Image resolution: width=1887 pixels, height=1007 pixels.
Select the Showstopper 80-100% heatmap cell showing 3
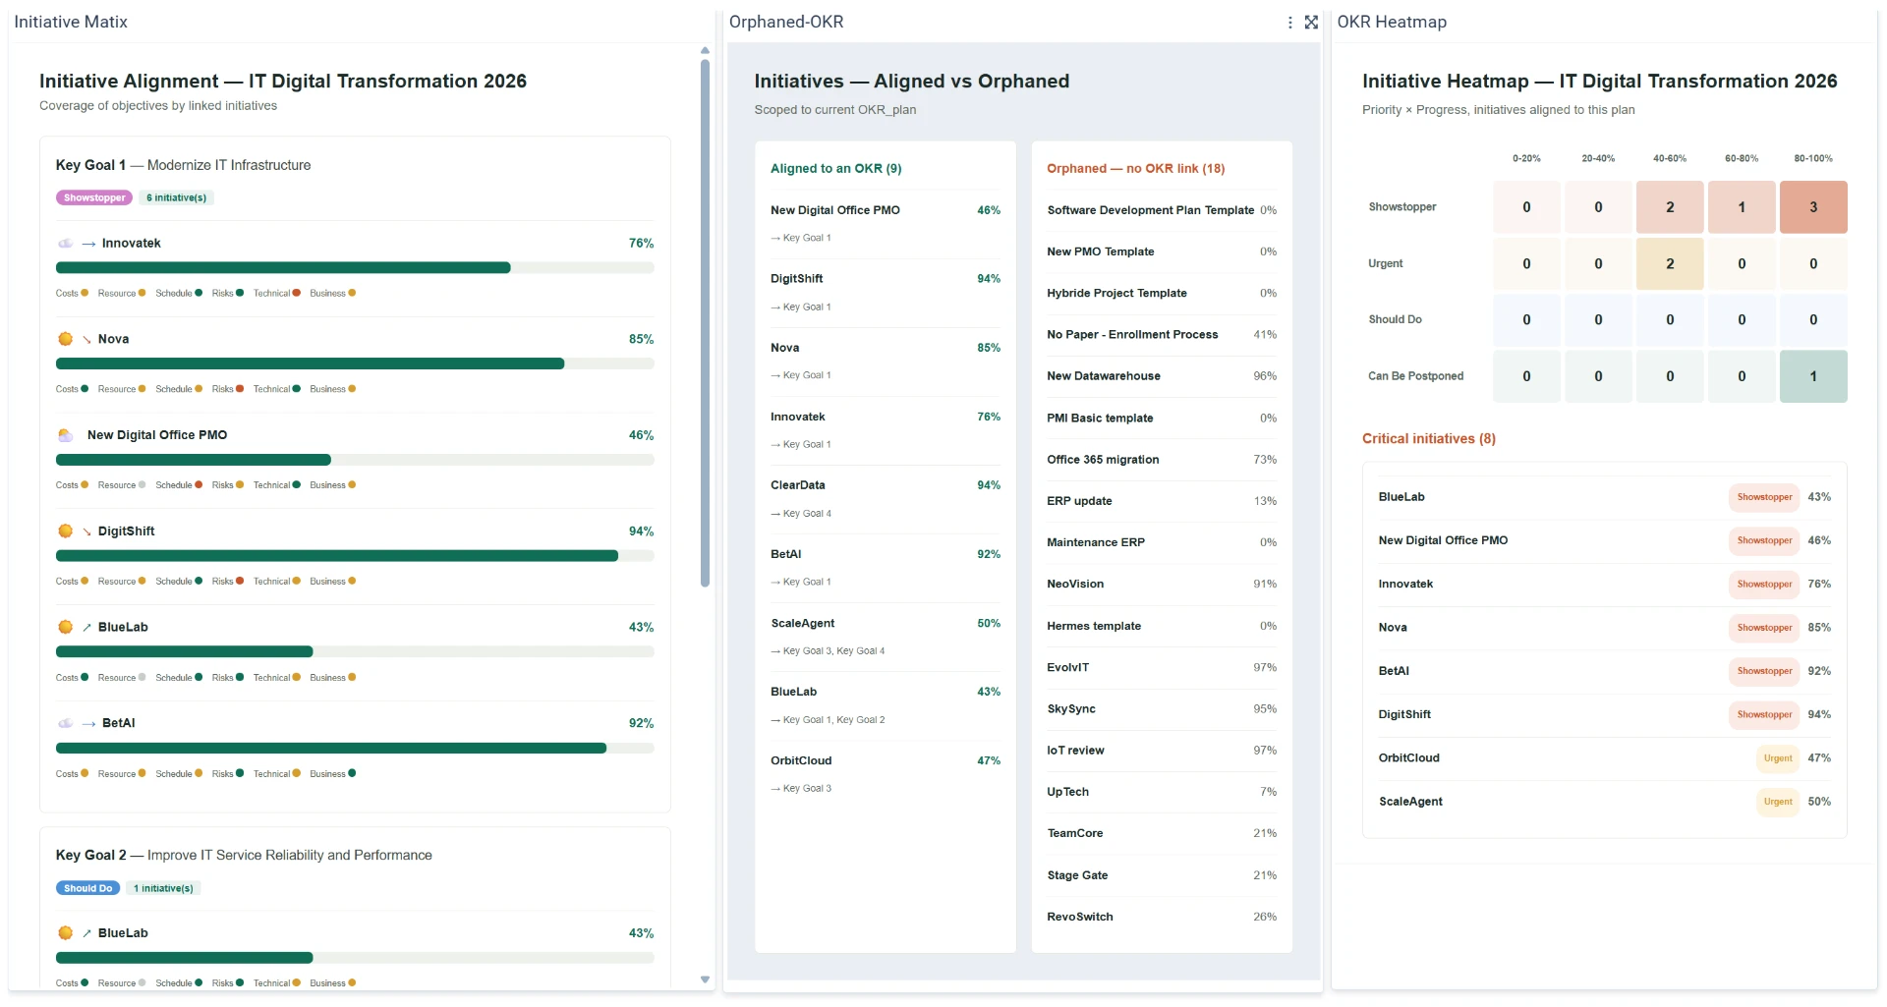[x=1813, y=207]
